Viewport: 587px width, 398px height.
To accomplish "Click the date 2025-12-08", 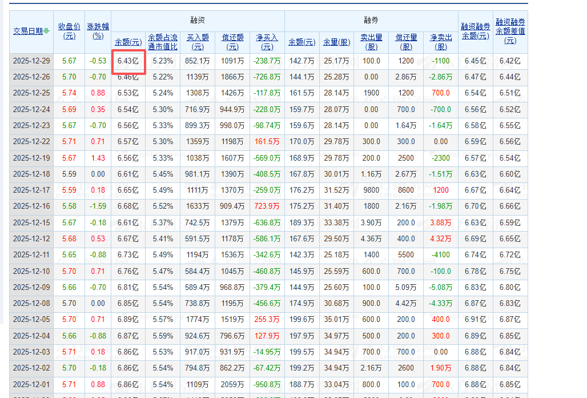I will click(x=31, y=304).
